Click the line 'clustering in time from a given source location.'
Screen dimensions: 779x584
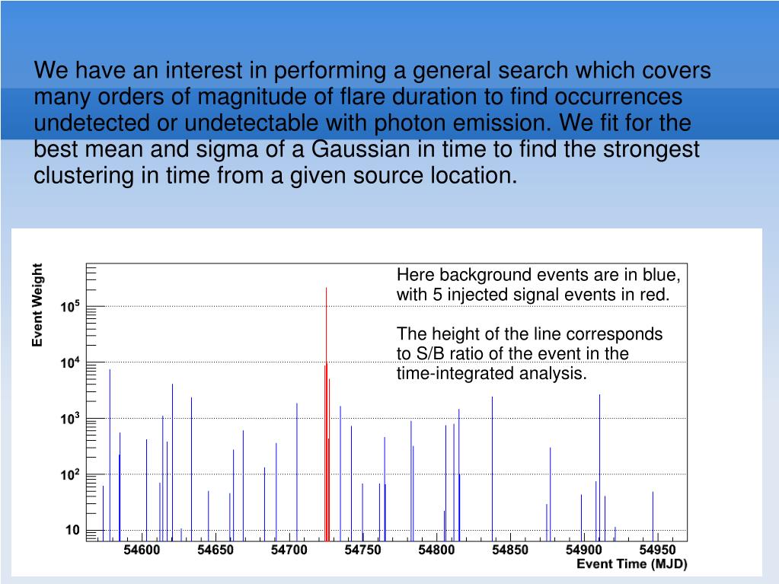pos(276,176)
